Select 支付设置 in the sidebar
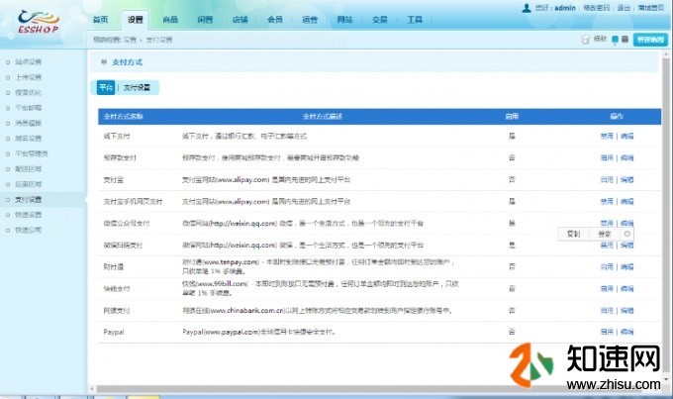This screenshot has height=399, width=673. (29, 199)
